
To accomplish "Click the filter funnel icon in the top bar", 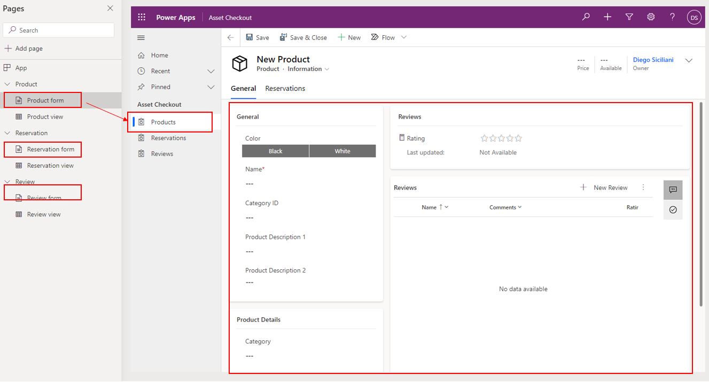I will pos(629,17).
